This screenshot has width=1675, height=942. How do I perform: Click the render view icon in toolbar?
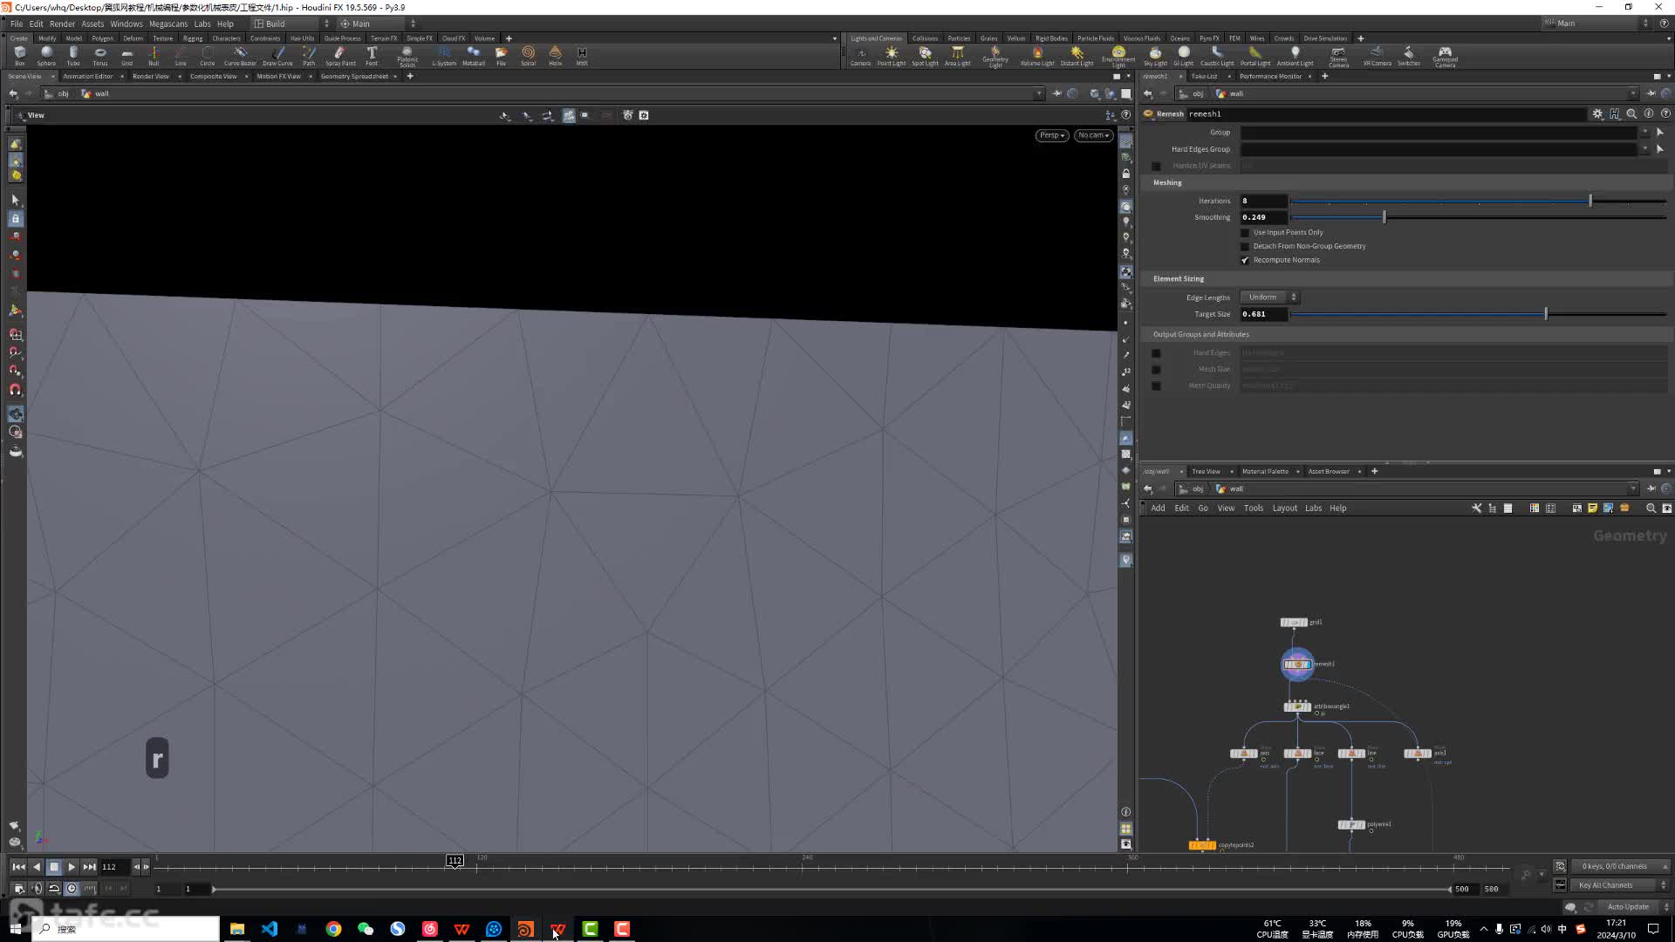(x=151, y=77)
